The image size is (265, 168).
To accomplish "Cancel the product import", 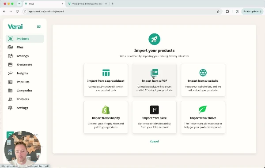I will 154,142.
